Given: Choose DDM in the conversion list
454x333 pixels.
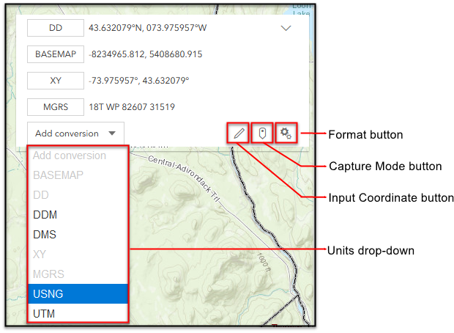Looking at the screenshot, I should pos(78,215).
